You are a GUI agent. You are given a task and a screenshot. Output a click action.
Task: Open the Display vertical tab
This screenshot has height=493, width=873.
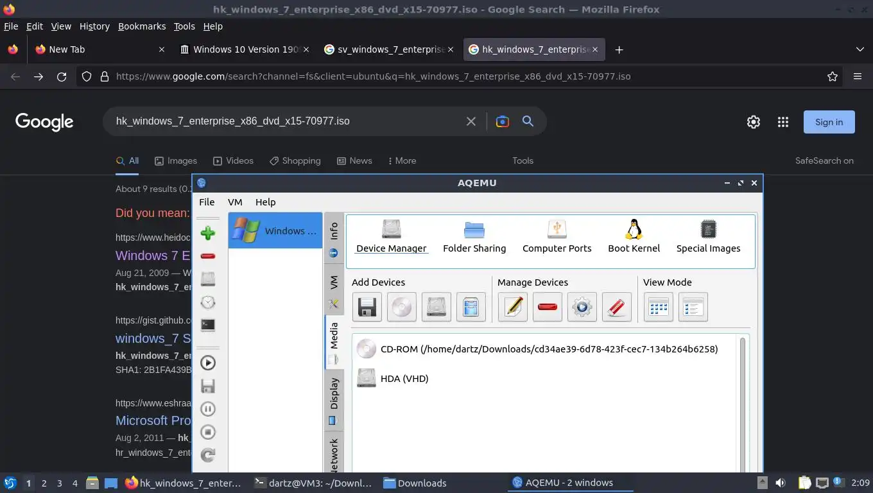[x=334, y=400]
